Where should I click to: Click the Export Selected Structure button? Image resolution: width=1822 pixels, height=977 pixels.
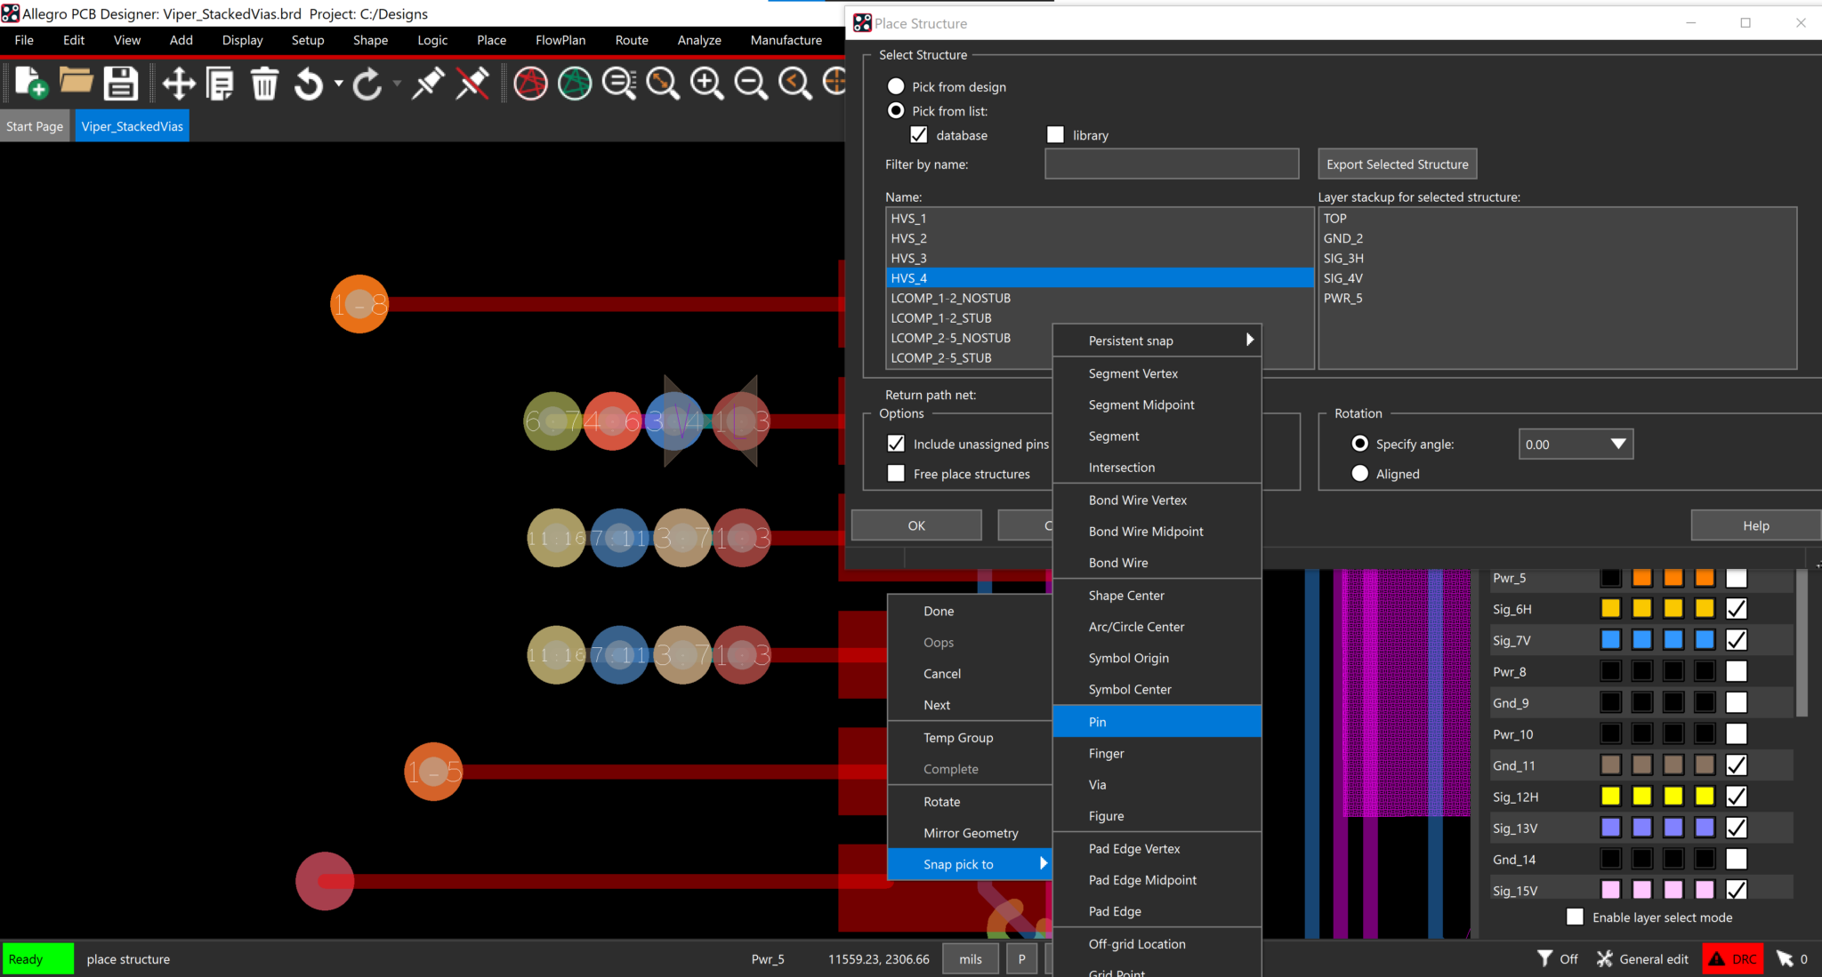1396,164
